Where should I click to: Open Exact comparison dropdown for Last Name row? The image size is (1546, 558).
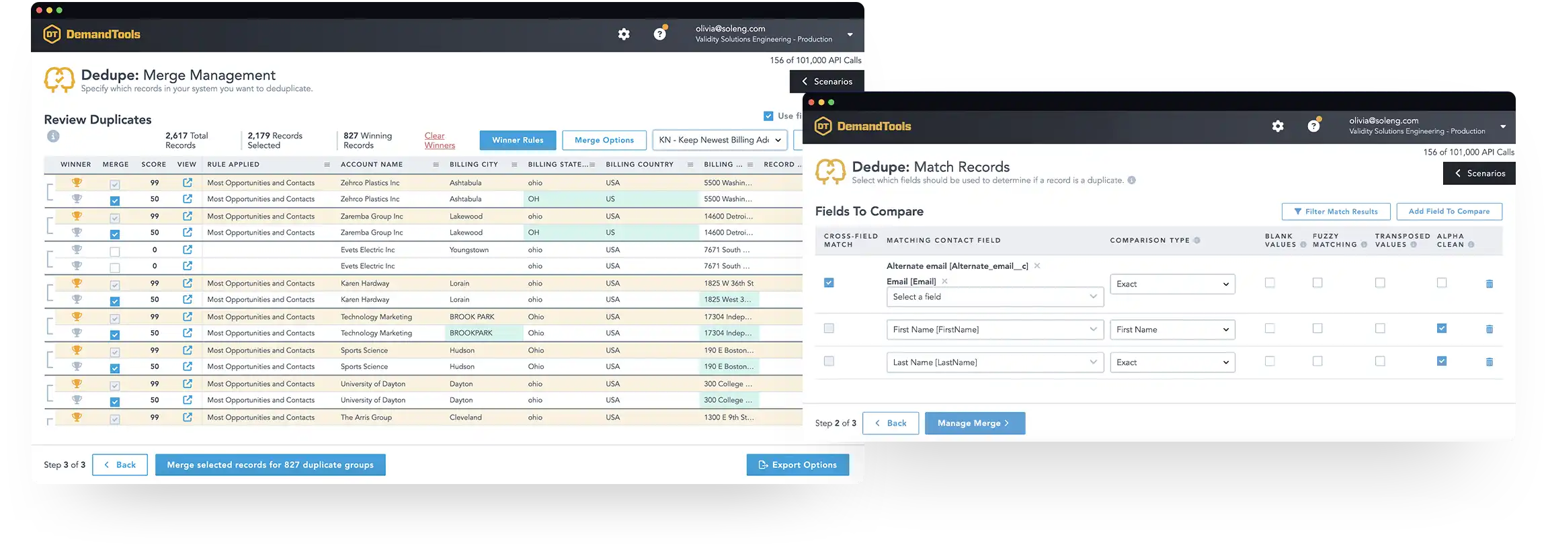coord(1172,362)
